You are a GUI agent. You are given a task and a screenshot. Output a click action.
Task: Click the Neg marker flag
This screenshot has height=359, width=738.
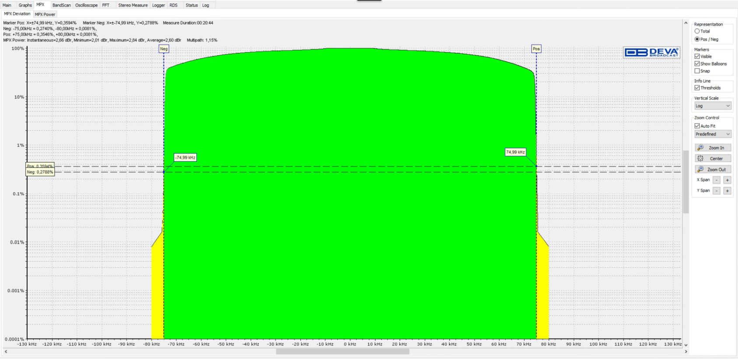pos(164,49)
